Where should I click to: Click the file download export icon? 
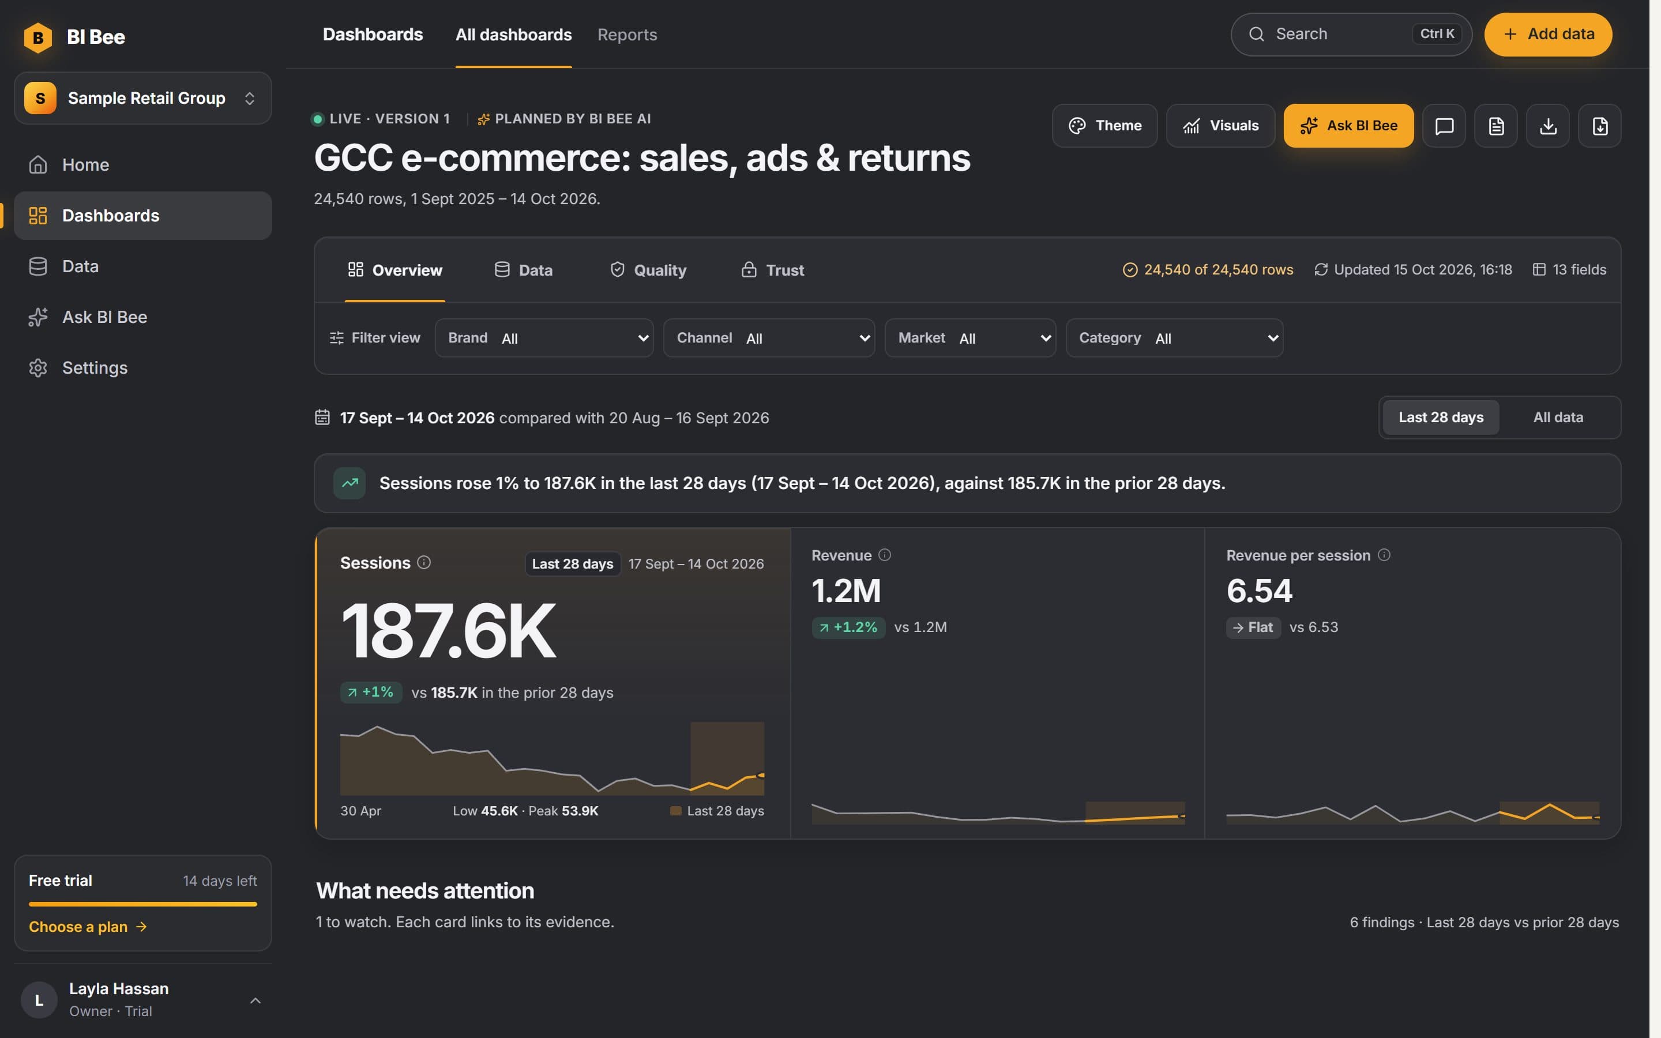point(1599,126)
